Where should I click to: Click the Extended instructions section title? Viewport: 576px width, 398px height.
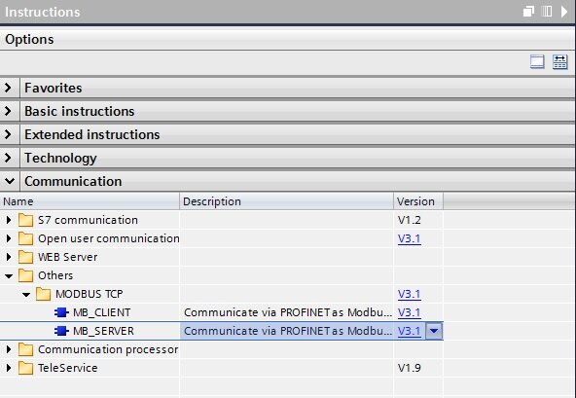click(x=91, y=134)
